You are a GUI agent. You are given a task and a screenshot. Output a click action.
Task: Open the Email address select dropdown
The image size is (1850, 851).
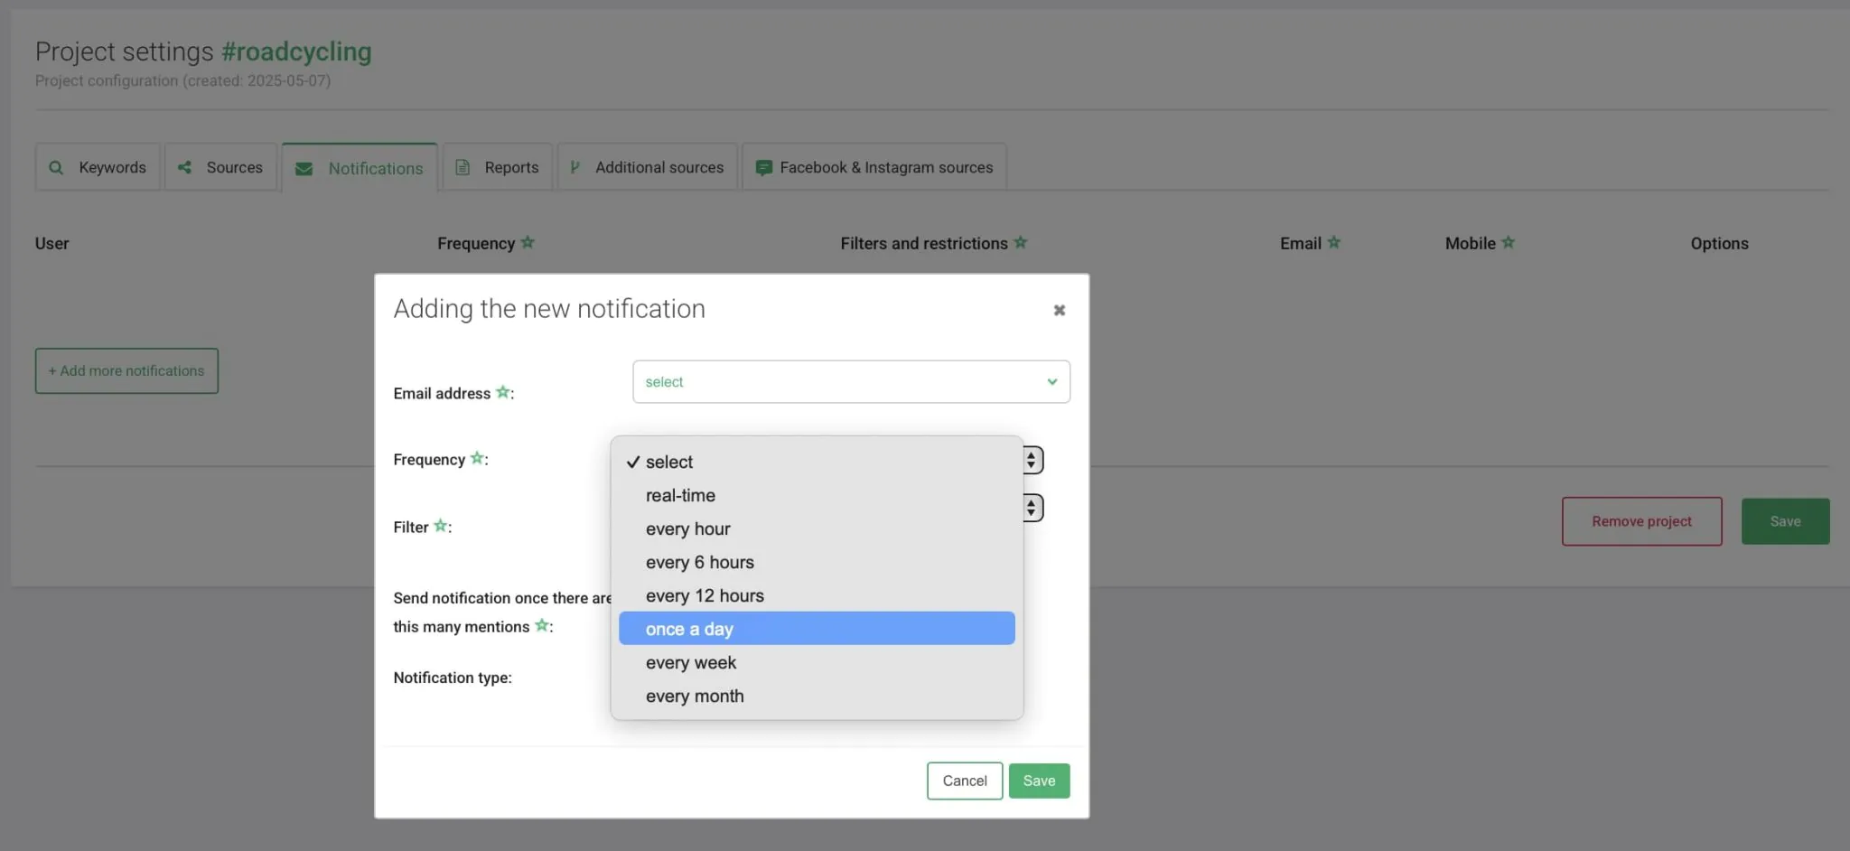(x=851, y=382)
